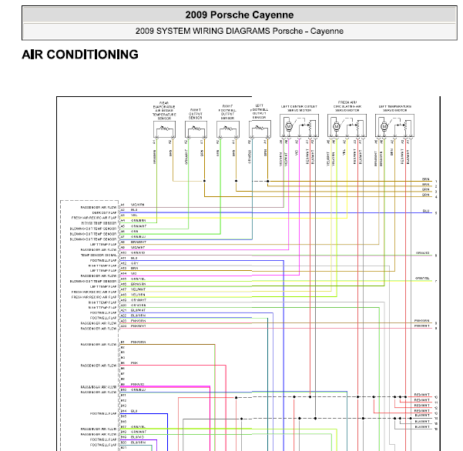The height and width of the screenshot is (451, 463).
Task: Click the "LEFT CENTER OUTLET SERVO MOTOR" label
Action: pos(299,109)
